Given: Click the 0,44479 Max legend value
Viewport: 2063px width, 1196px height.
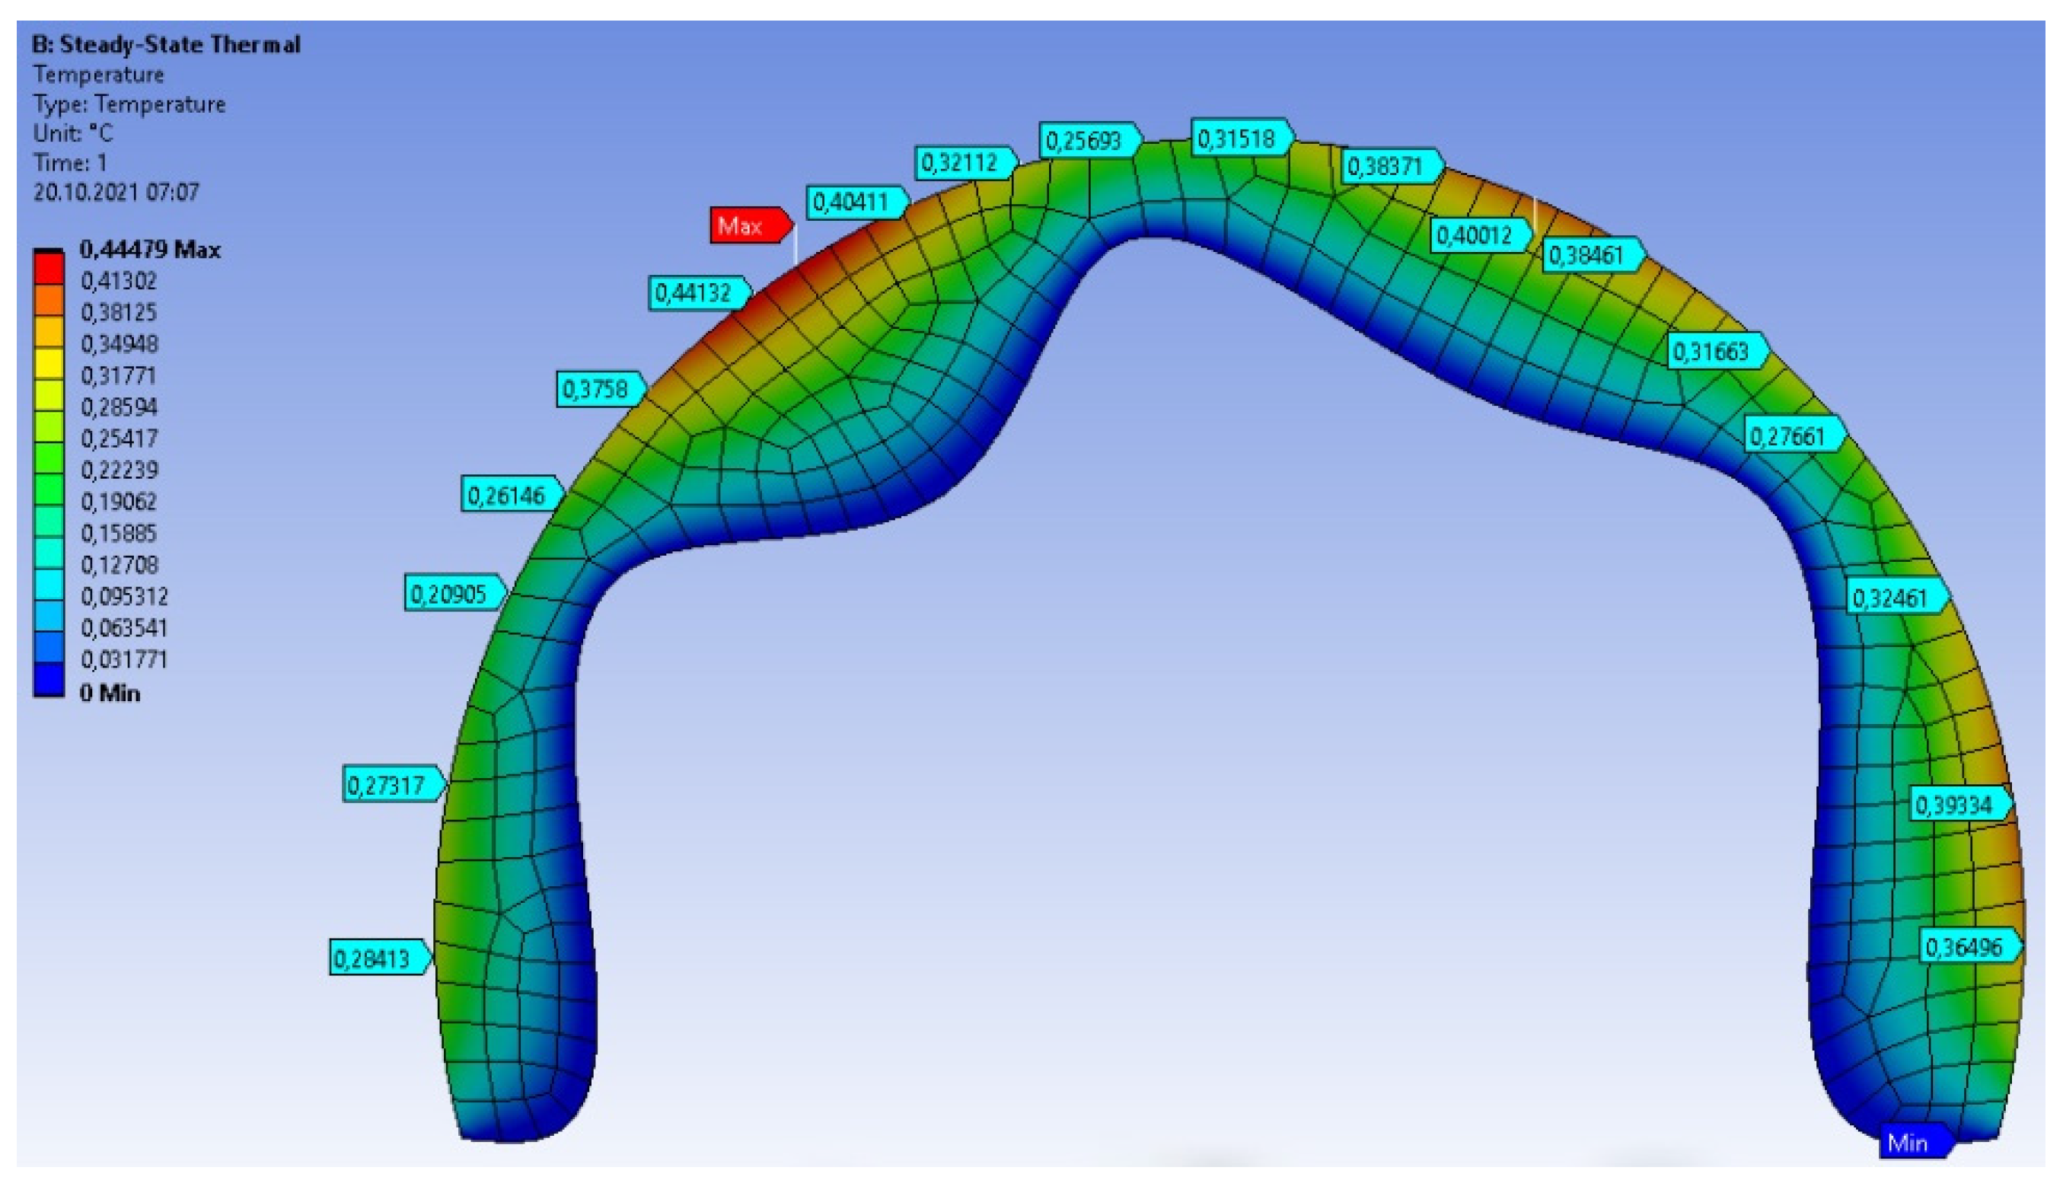Looking at the screenshot, I should click(x=150, y=250).
